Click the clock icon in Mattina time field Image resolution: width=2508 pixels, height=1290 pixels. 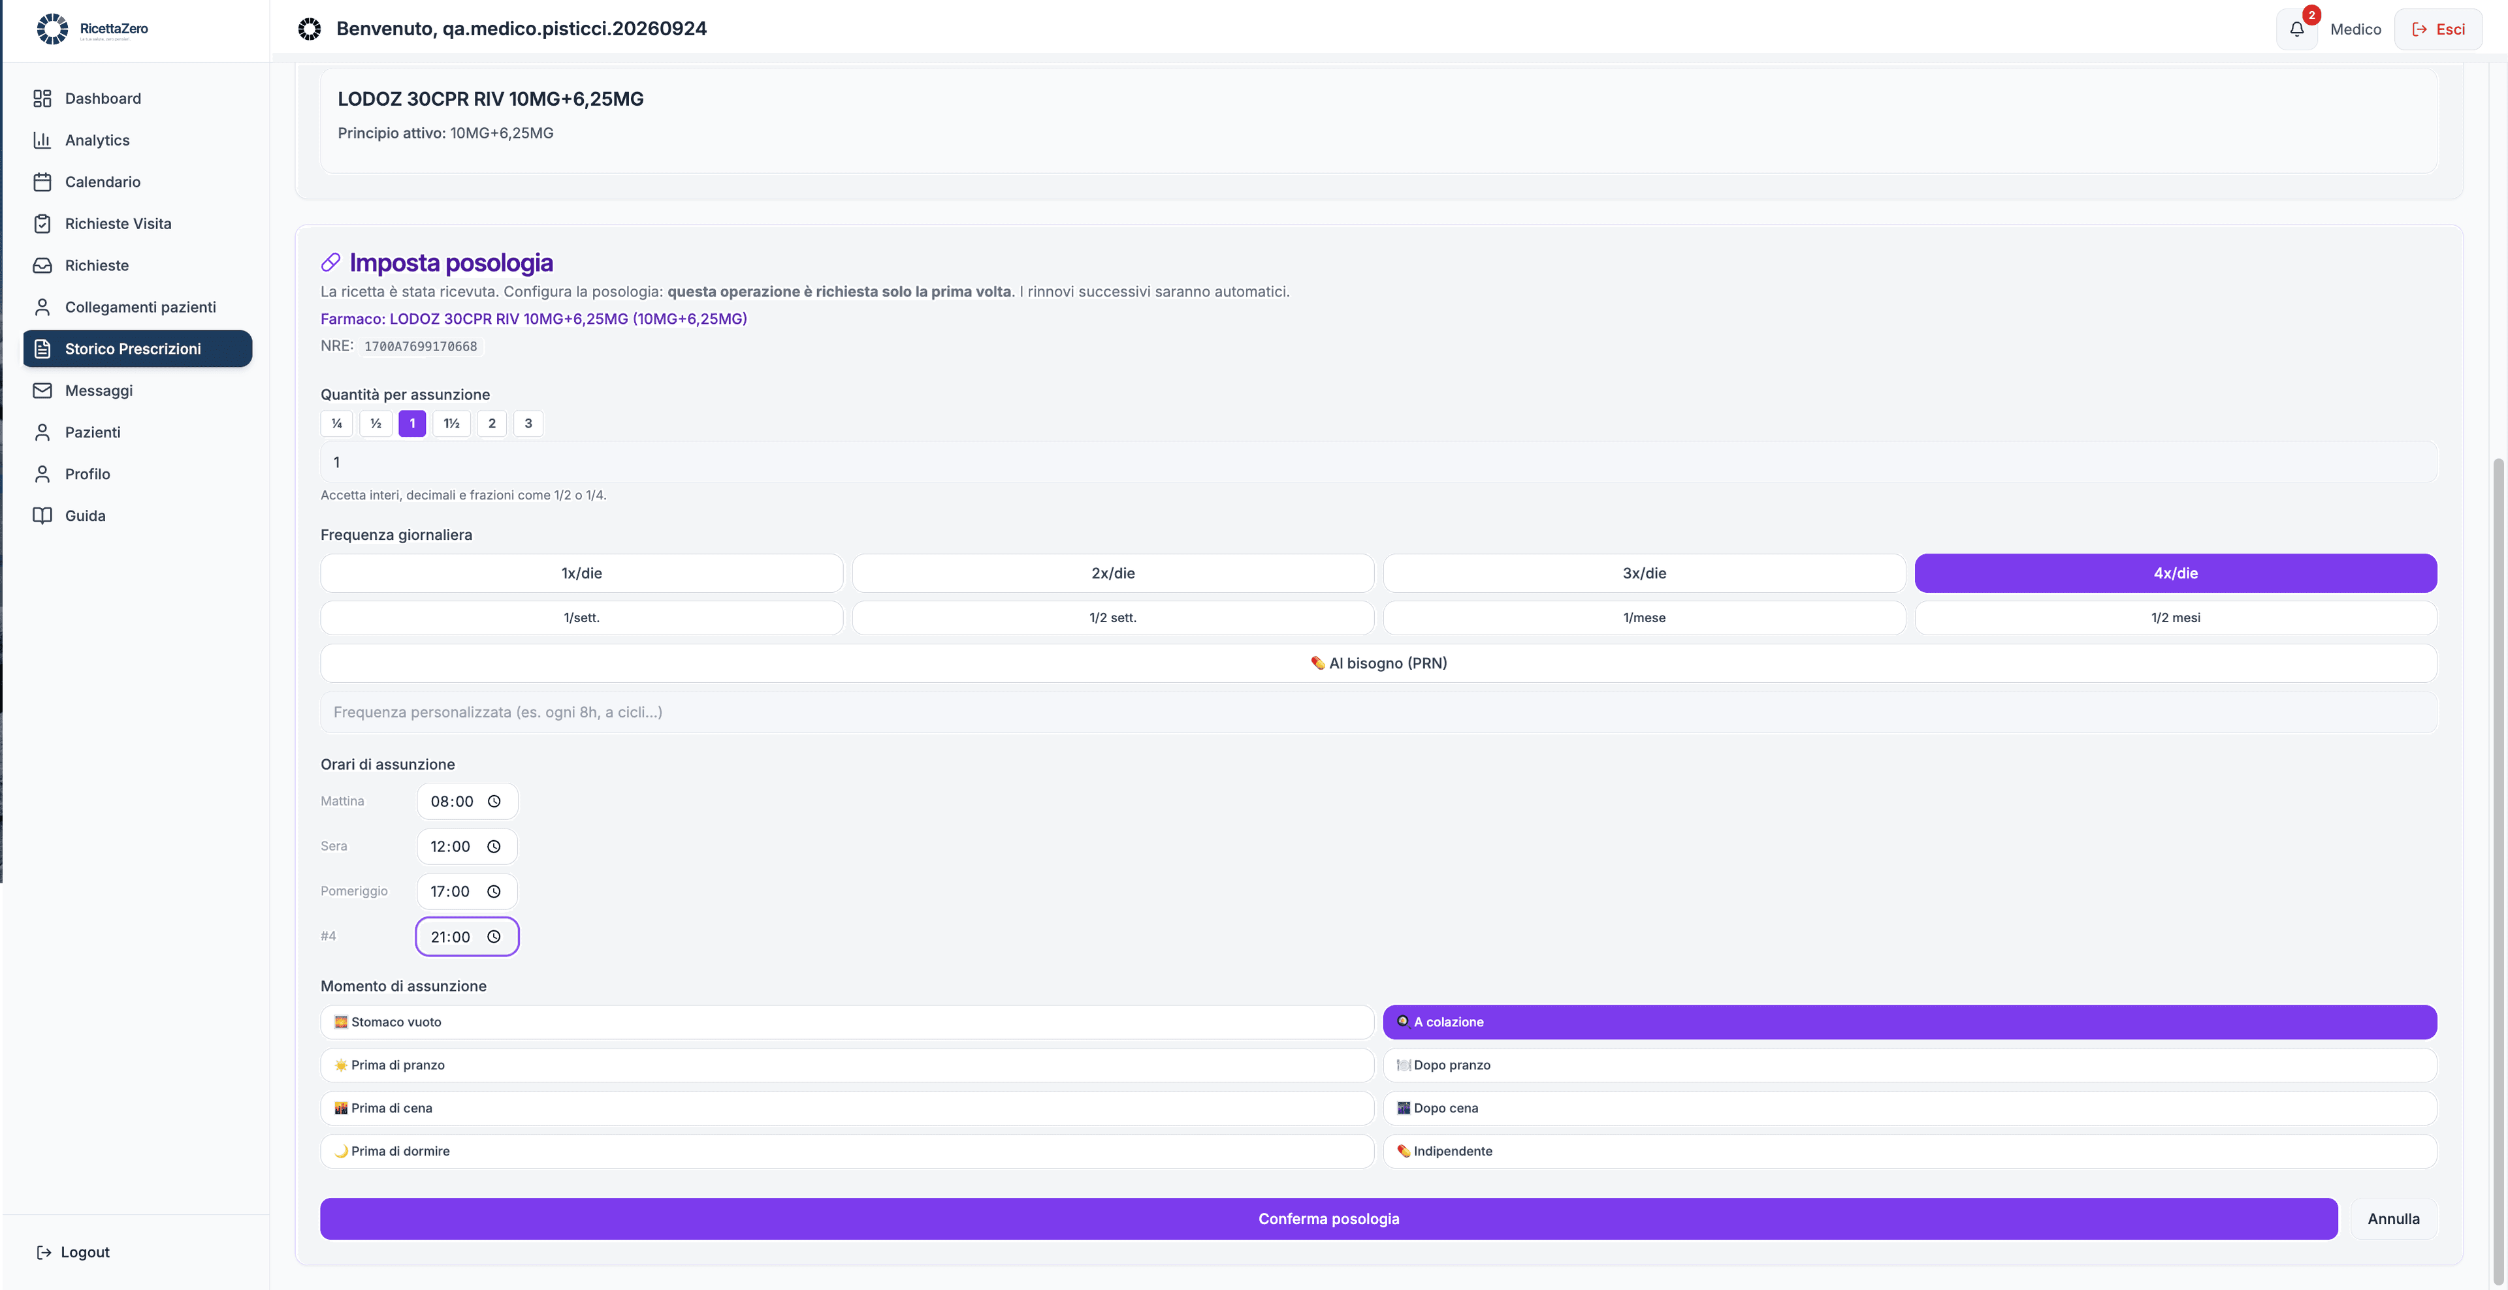point(494,802)
